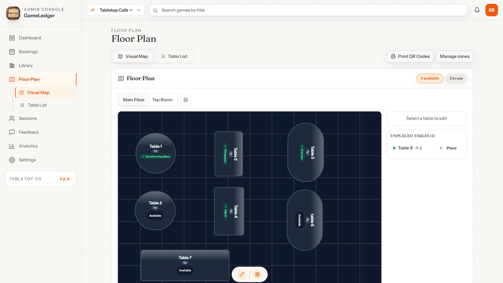The height and width of the screenshot is (283, 503).
Task: Click the Bookings calendar icon
Action: [x=12, y=52]
